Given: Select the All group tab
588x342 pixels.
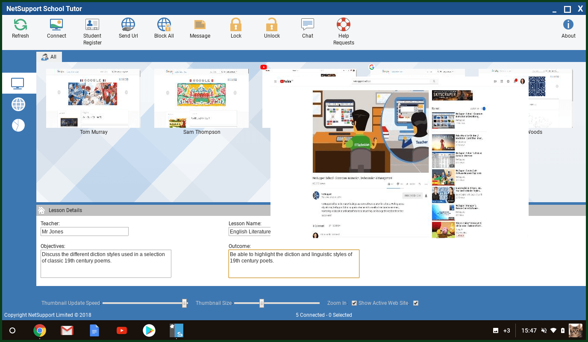Looking at the screenshot, I should point(49,57).
